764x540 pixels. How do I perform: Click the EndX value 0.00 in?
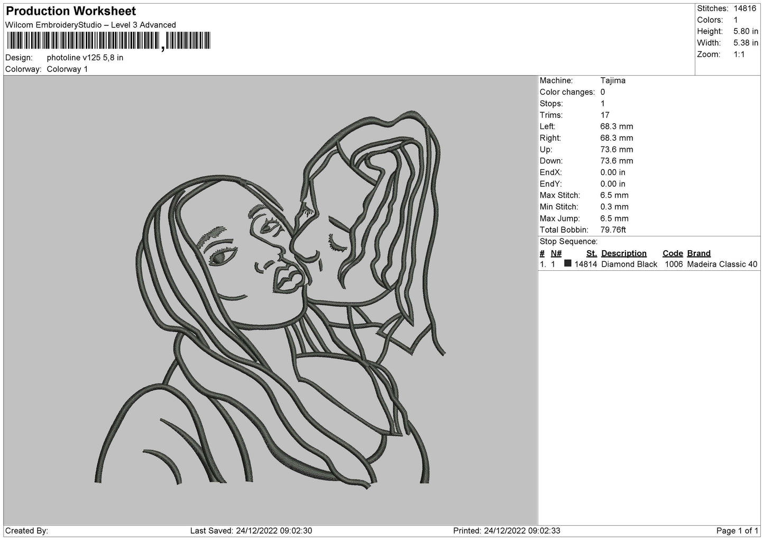pos(613,172)
